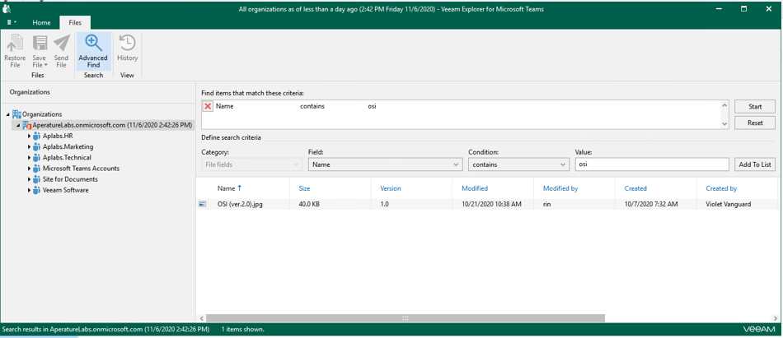Collapse the AperatureLabs.onmicrosoft.com node arrow
The width and height of the screenshot is (783, 338).
(18, 125)
